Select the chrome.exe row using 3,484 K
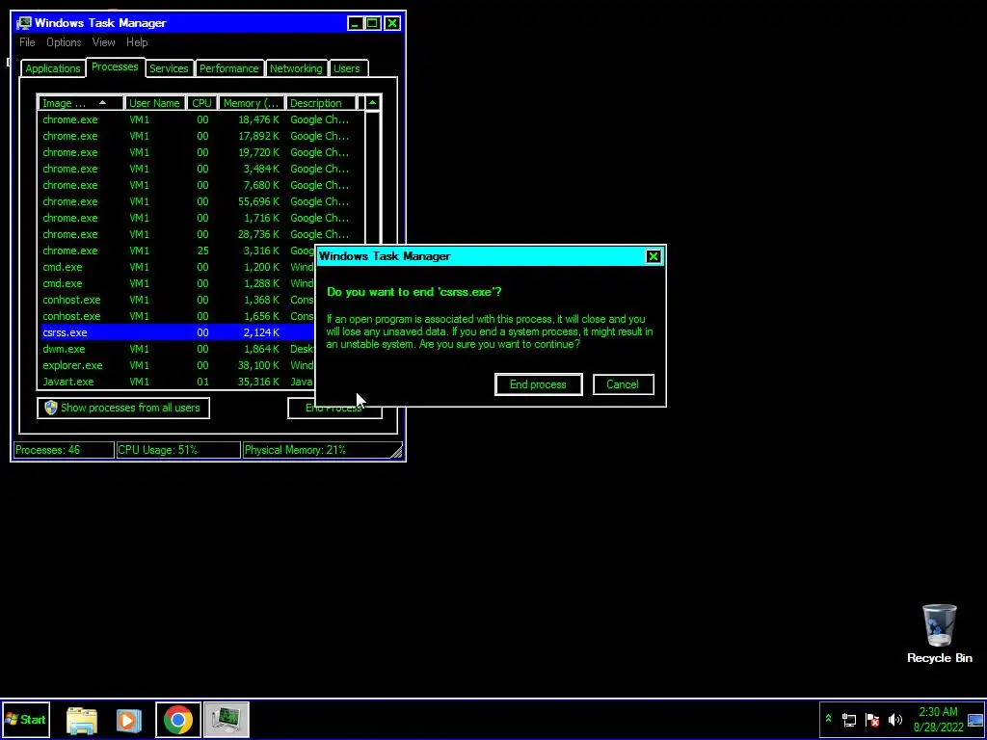 pos(200,170)
